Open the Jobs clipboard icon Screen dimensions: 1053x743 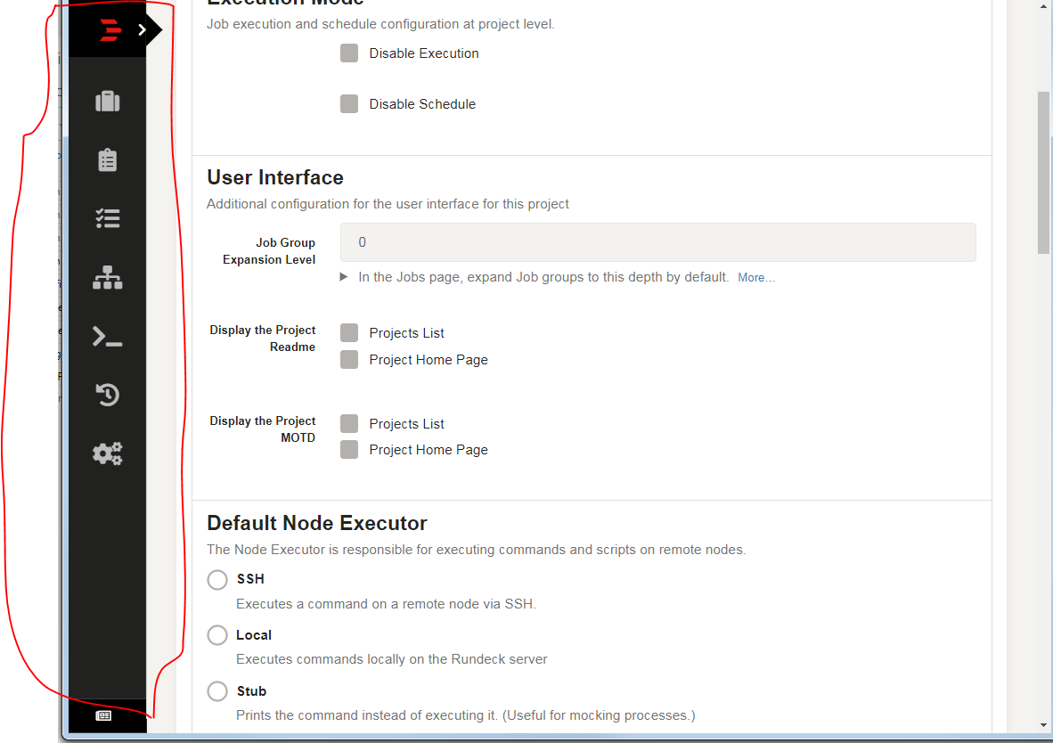(x=108, y=159)
